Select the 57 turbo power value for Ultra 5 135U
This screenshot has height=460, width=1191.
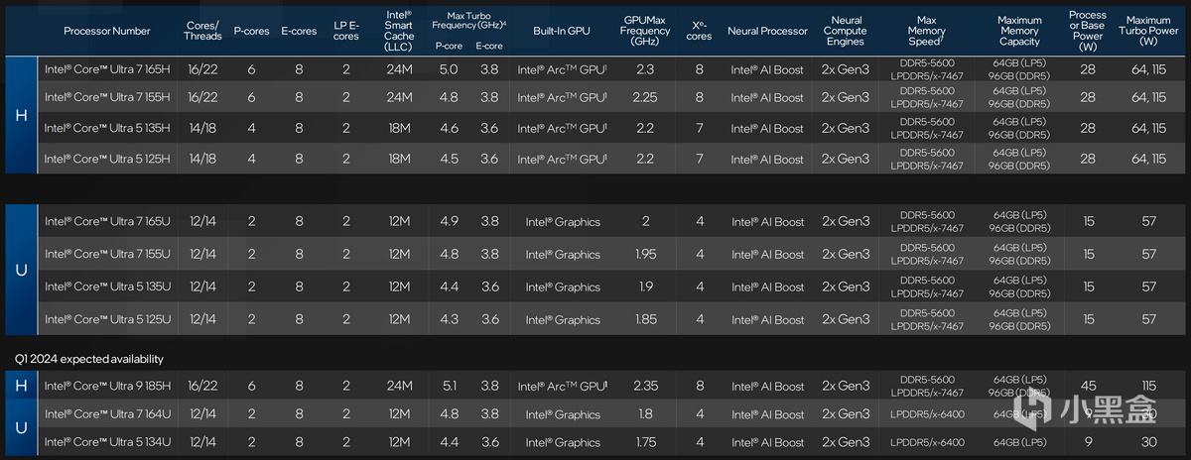click(x=1149, y=287)
